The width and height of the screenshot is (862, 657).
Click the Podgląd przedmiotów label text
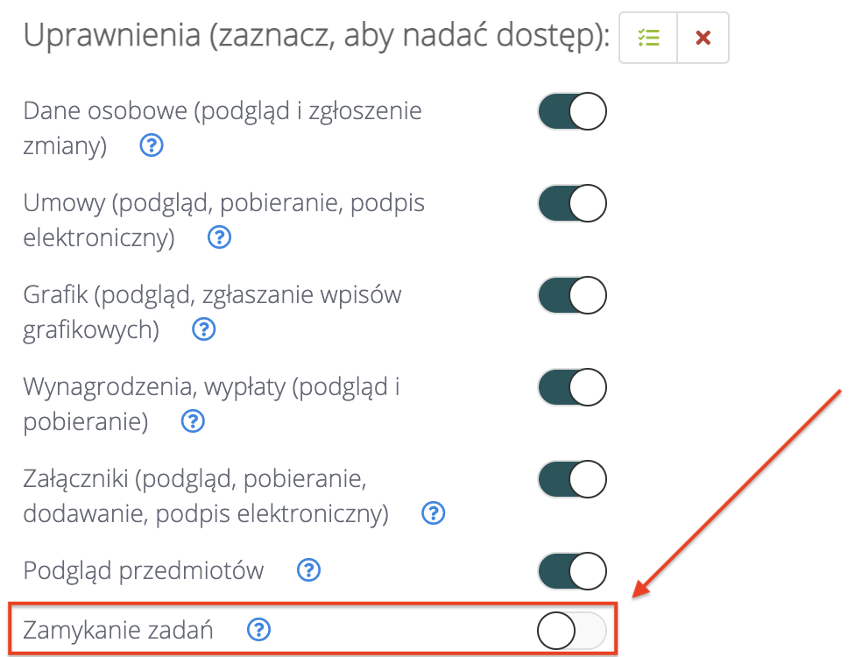144,571
